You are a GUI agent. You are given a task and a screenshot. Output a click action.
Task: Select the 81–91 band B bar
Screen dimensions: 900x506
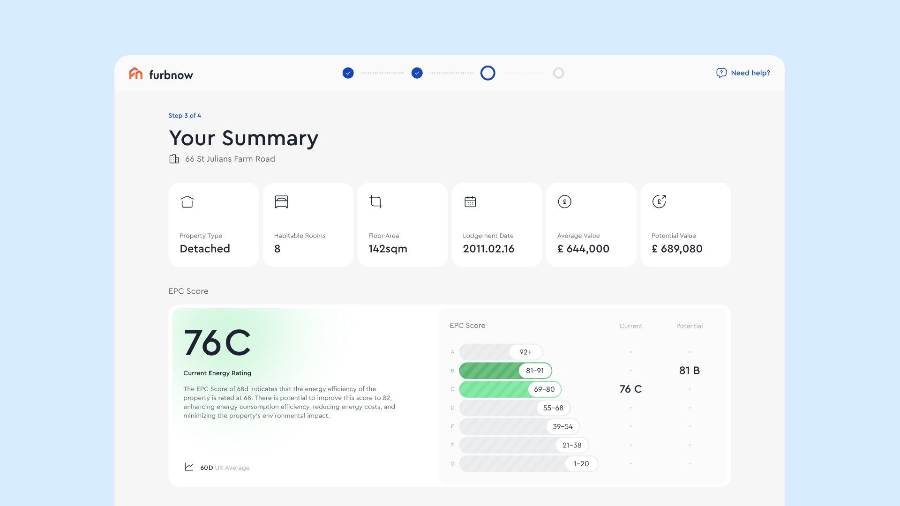click(x=505, y=371)
